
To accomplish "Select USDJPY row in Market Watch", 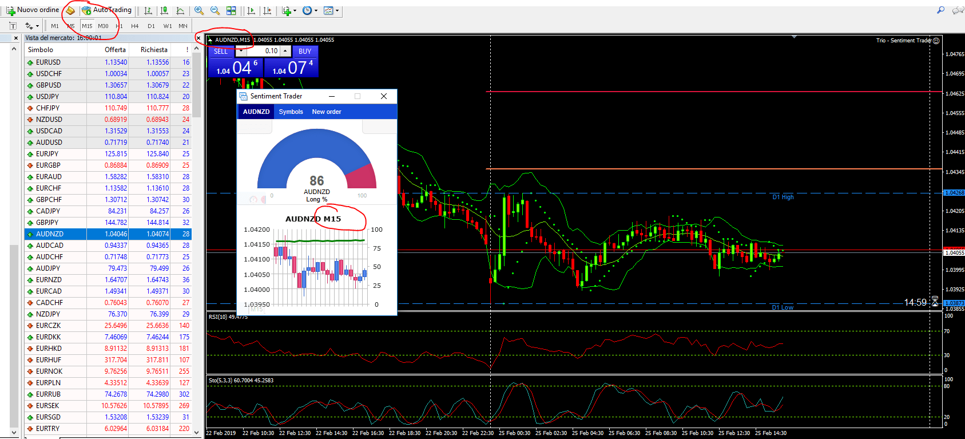I will (108, 97).
